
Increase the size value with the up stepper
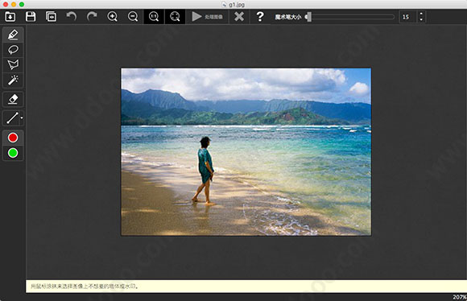tap(421, 14)
